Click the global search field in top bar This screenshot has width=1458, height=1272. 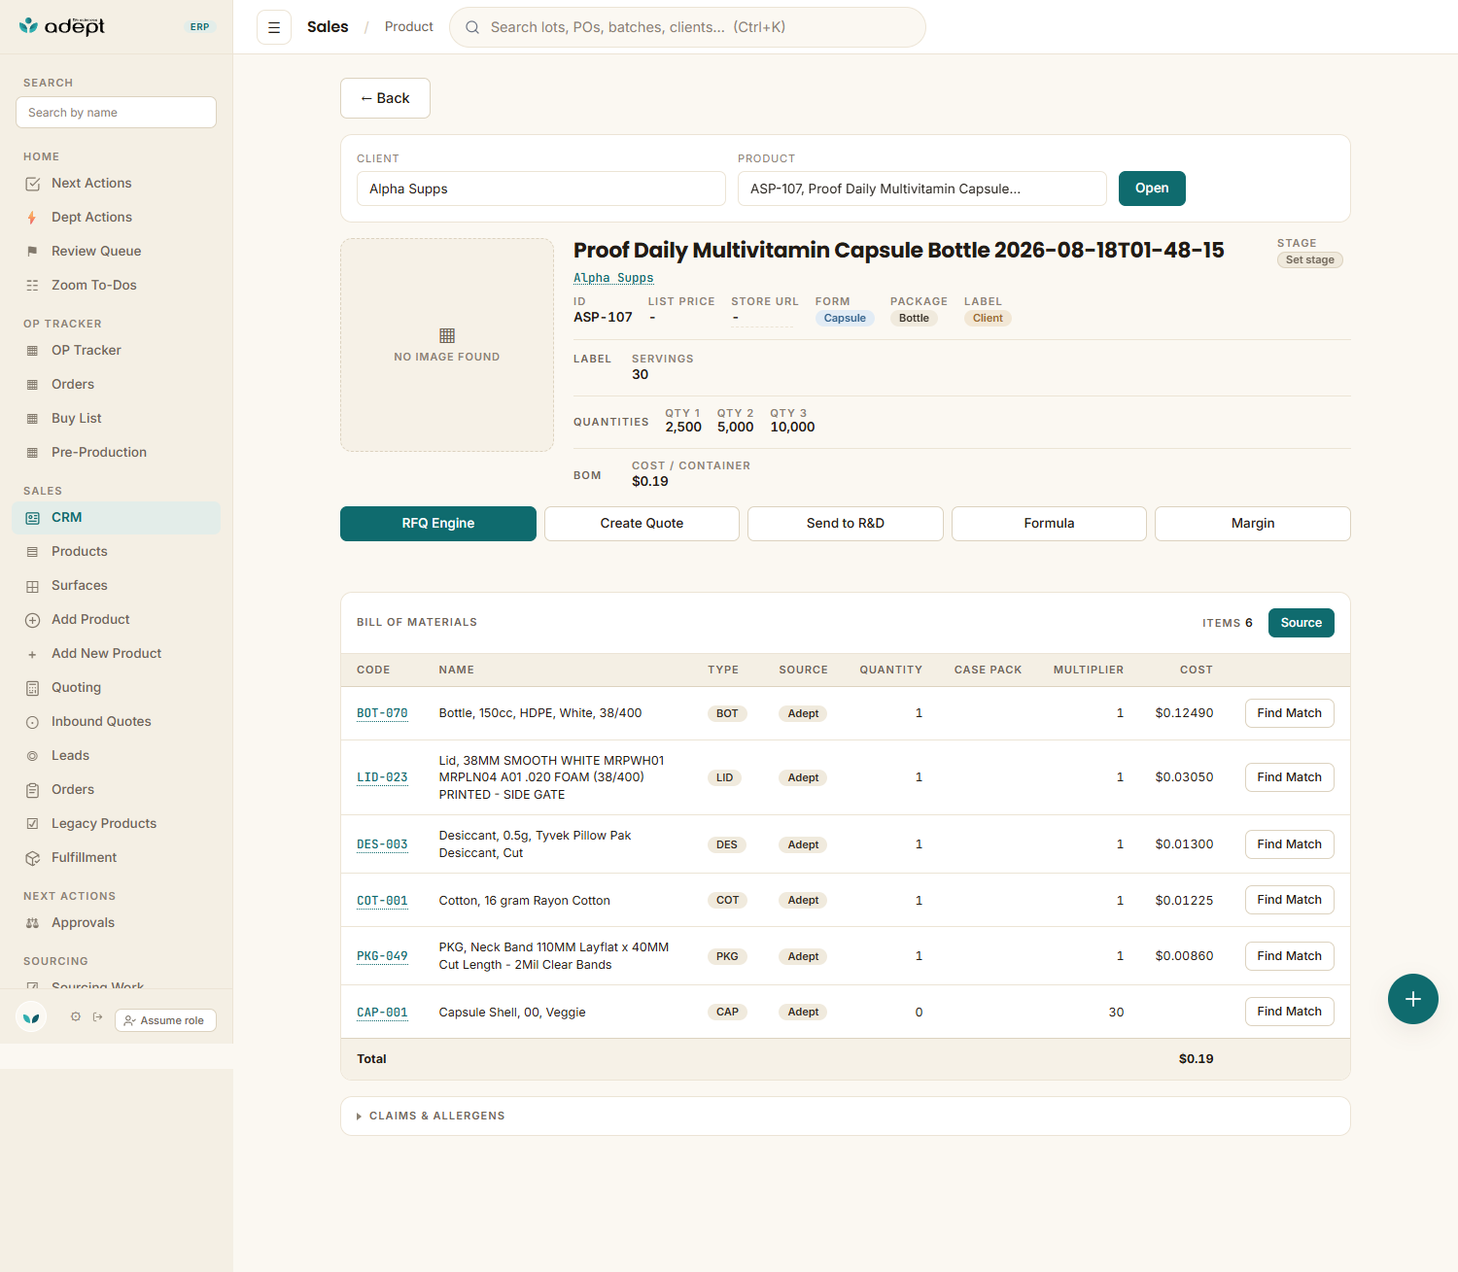pos(687,27)
